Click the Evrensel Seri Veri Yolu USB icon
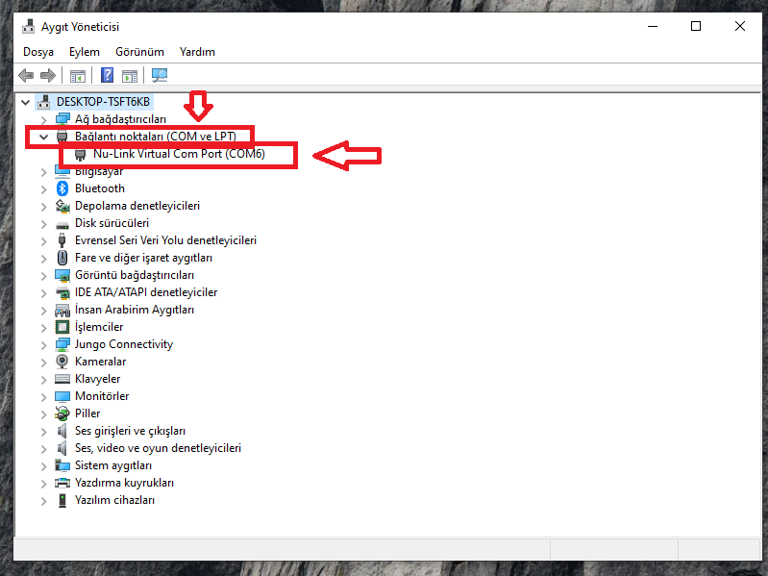Image resolution: width=768 pixels, height=576 pixels. (62, 240)
